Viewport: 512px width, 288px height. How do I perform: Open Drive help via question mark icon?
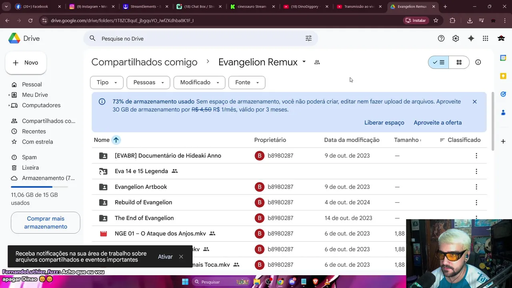(441, 38)
